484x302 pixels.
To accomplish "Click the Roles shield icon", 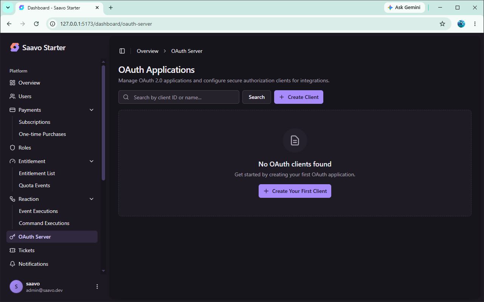I will click(12, 148).
